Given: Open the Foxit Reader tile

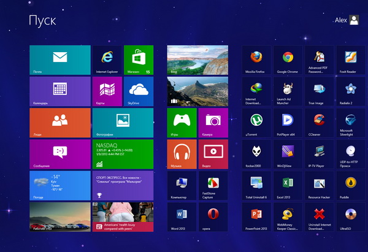Looking at the screenshot, I should pos(348,60).
